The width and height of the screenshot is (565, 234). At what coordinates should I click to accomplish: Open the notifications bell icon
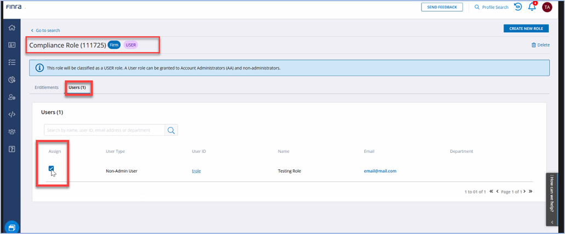click(532, 7)
